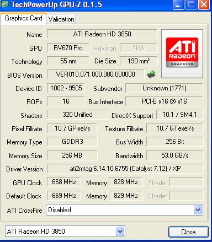Click the ATI CrossFire label

24,210
